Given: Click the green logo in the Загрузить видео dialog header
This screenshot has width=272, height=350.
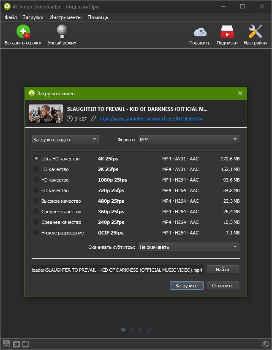Looking at the screenshot, I should [x=32, y=93].
